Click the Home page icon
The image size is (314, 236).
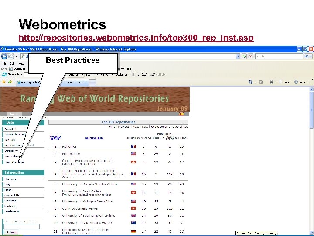(250, 82)
